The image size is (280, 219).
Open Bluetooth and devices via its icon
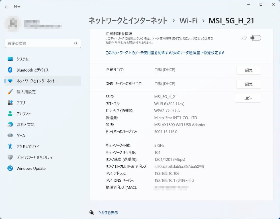pos(10,70)
